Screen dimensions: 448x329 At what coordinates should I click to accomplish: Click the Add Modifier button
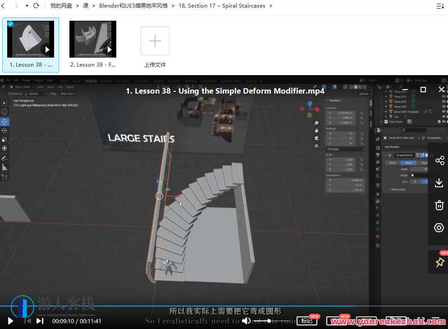pos(393,147)
